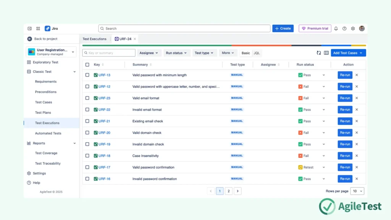
Task: Open the help question mark icon in top bar
Action: pyautogui.click(x=344, y=29)
